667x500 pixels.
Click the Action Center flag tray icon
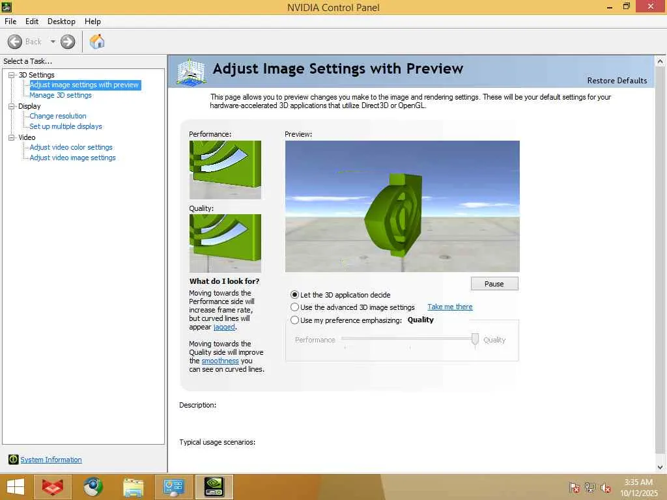click(574, 487)
